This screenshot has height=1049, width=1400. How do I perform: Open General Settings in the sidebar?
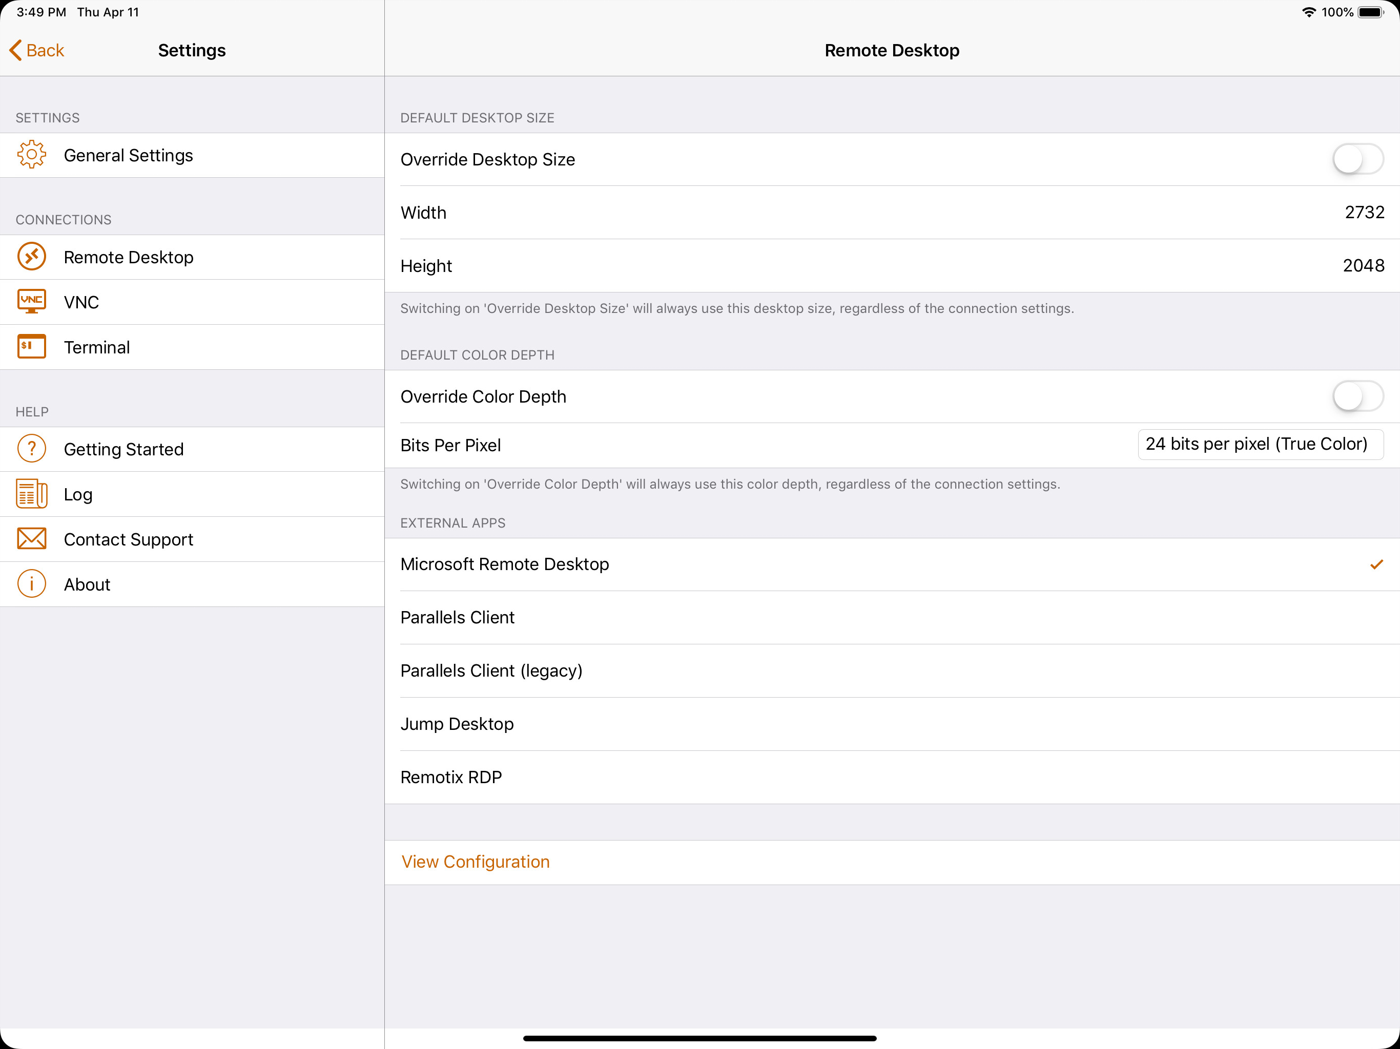192,155
